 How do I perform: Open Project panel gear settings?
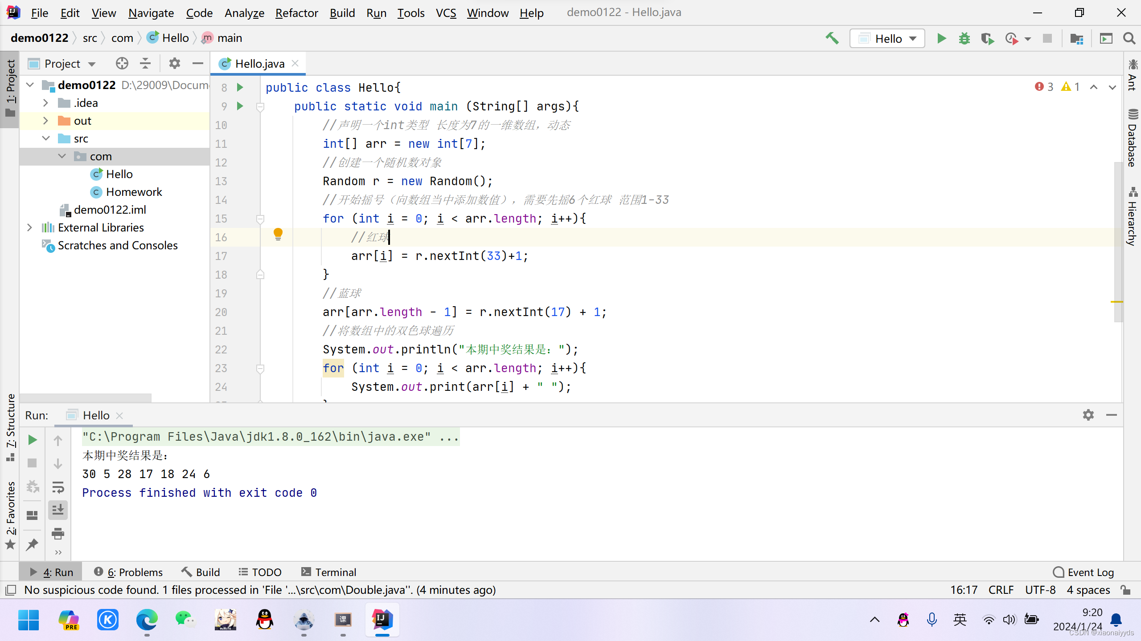point(174,64)
